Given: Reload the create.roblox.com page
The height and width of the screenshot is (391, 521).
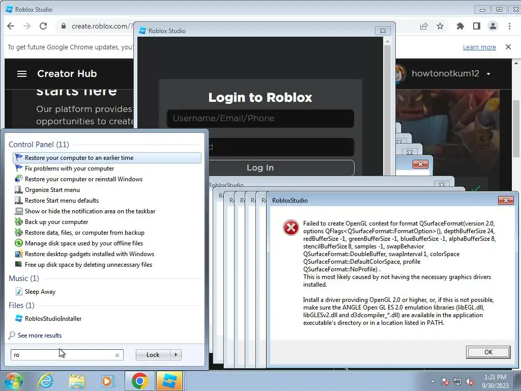Looking at the screenshot, I should click(43, 26).
